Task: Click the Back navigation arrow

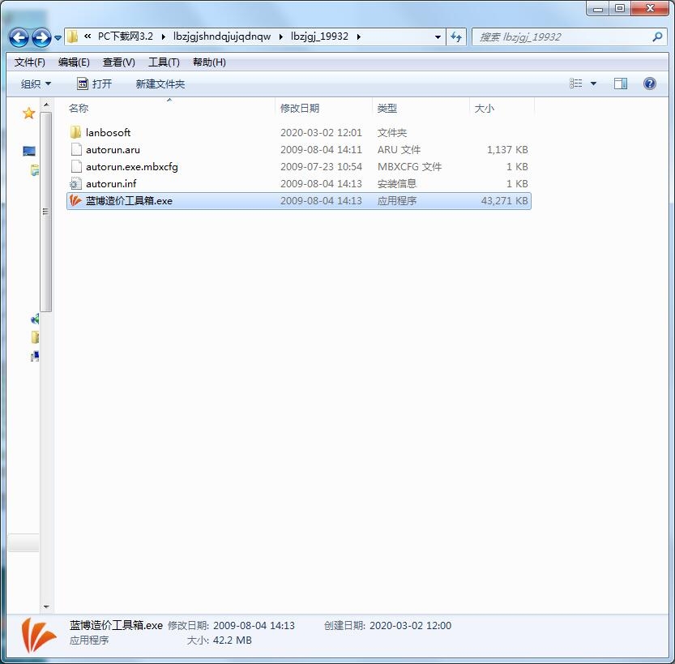Action: 19,37
